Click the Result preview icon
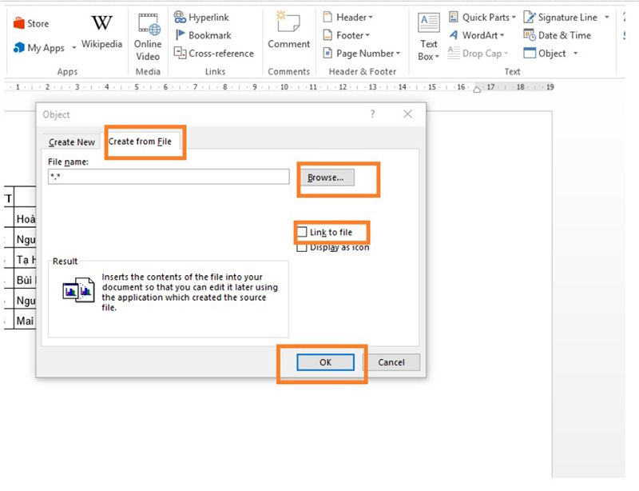This screenshot has height=491, width=639. point(78,289)
